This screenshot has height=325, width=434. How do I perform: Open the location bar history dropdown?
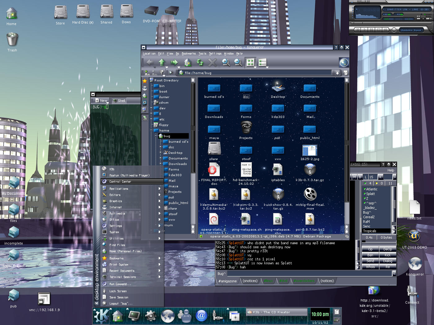337,73
